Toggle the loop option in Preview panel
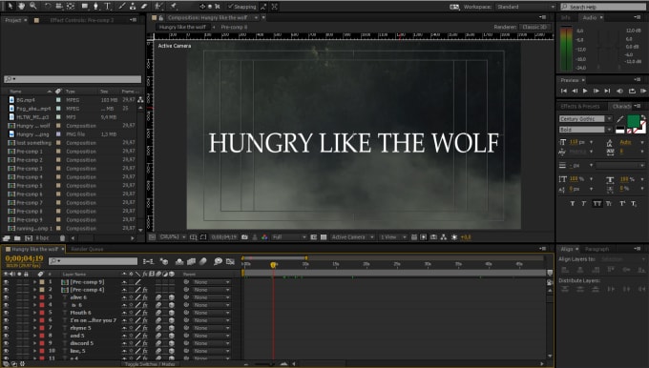Screen dimensions: 649x368 (632, 91)
